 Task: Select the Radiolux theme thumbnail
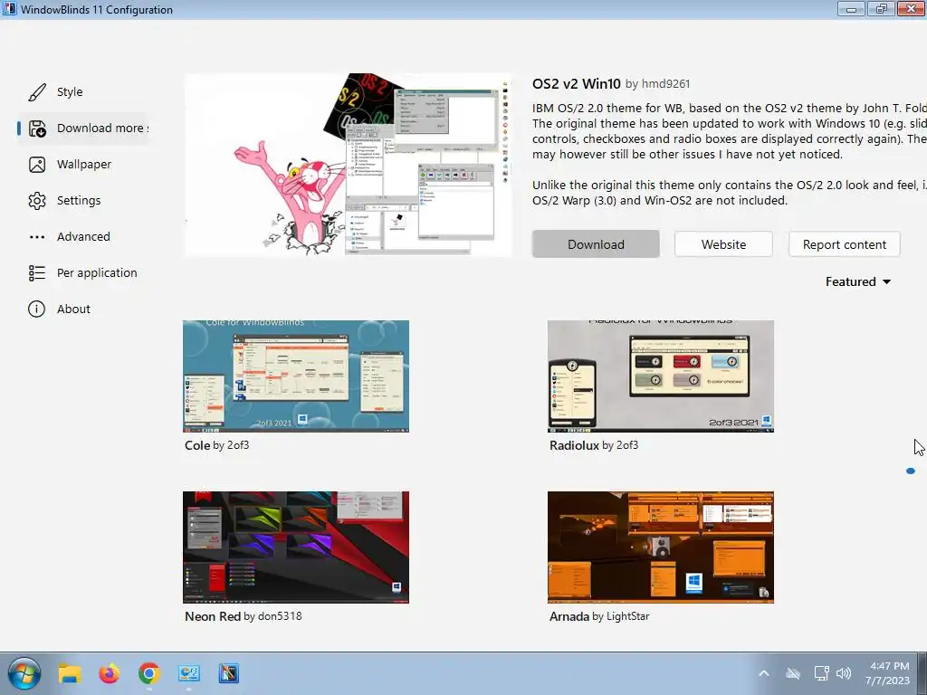pos(660,376)
